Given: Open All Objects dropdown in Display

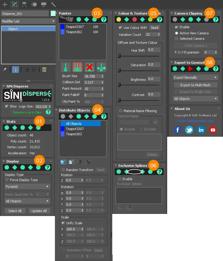Looking at the screenshot, I should coord(27,201).
